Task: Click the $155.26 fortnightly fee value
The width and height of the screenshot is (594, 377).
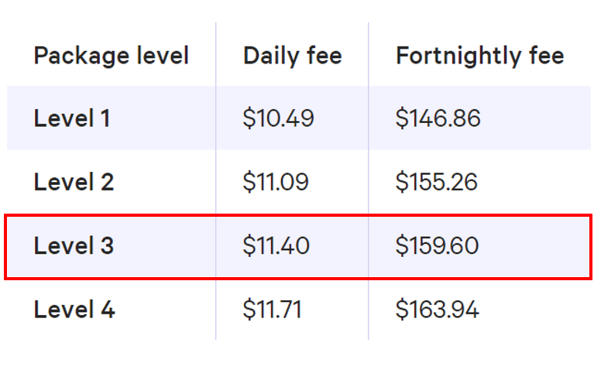Action: pos(437,182)
